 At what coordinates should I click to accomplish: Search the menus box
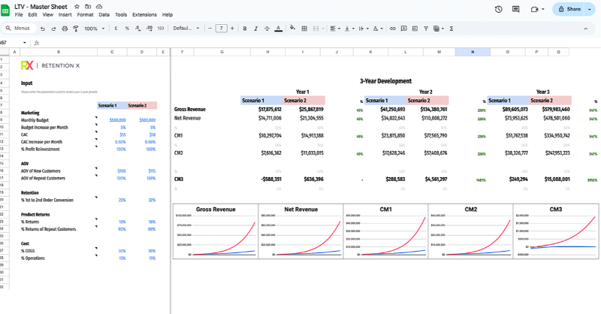[20, 29]
